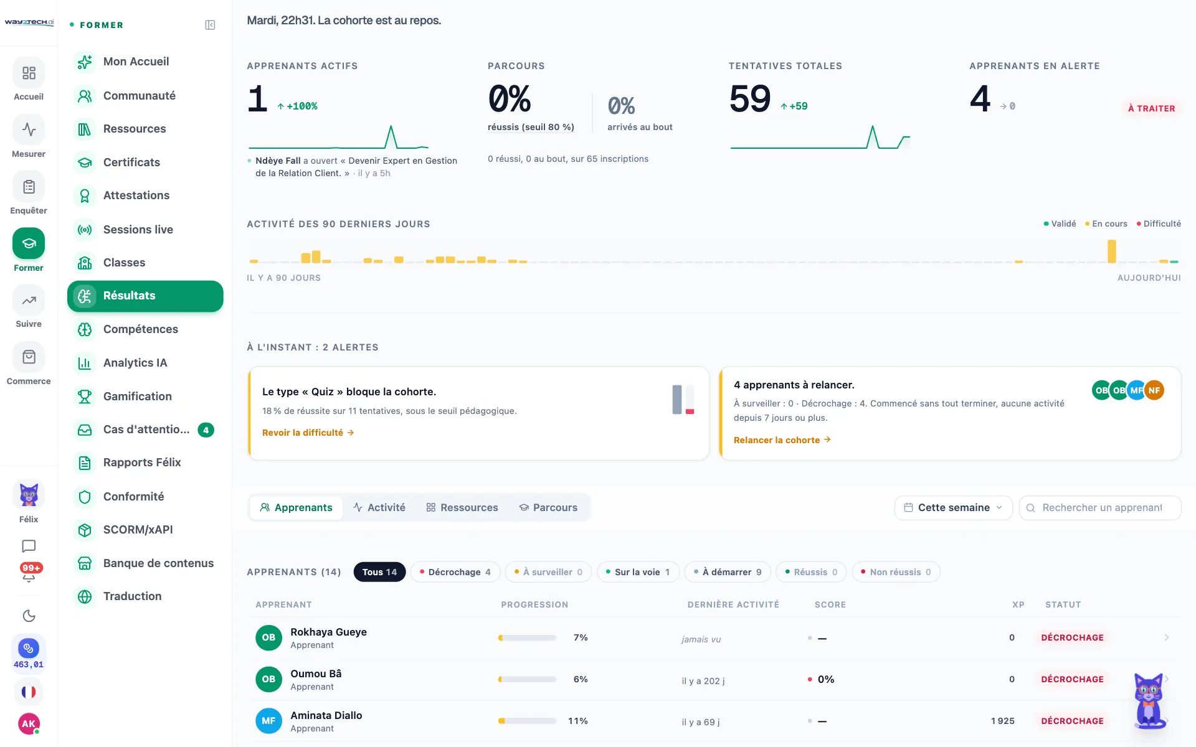Click Revoir la difficulté link
The width and height of the screenshot is (1196, 747).
coord(308,433)
